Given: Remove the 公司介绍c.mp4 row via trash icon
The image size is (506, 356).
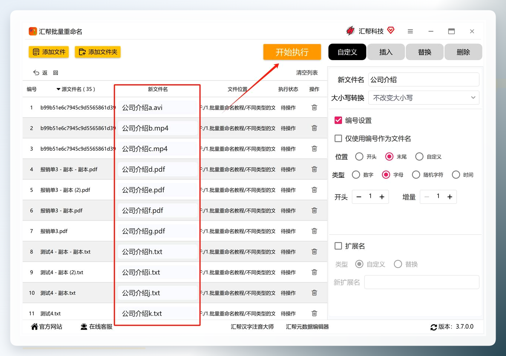Looking at the screenshot, I should point(314,149).
